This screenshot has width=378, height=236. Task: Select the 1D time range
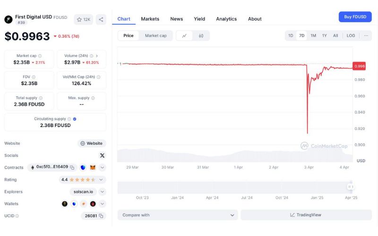pyautogui.click(x=291, y=35)
